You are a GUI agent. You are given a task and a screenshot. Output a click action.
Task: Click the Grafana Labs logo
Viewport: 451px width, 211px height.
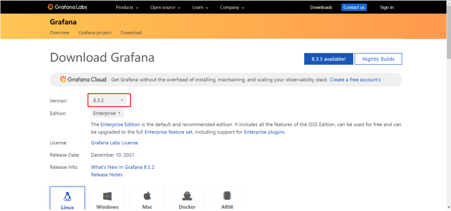pyautogui.click(x=67, y=7)
